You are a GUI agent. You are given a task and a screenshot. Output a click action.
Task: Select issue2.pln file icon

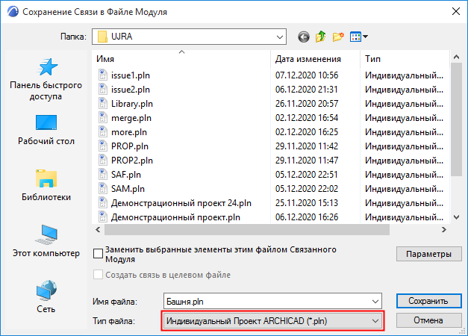coord(103,90)
